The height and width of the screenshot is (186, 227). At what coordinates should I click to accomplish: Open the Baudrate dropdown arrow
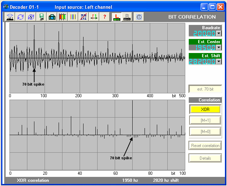(x=219, y=33)
